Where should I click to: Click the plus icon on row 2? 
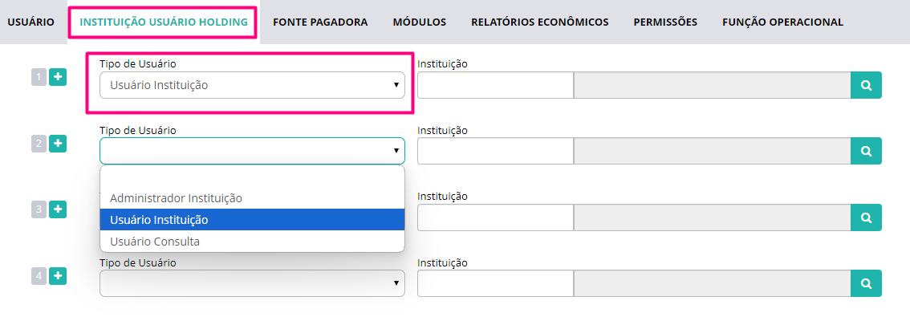click(58, 143)
